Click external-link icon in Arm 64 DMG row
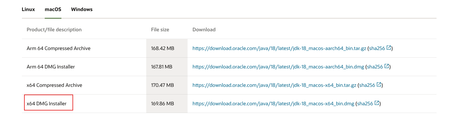 [387, 66]
